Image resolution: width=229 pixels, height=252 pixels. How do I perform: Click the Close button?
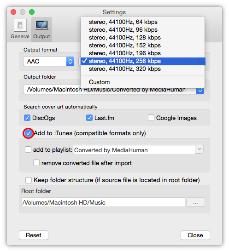[195, 235]
